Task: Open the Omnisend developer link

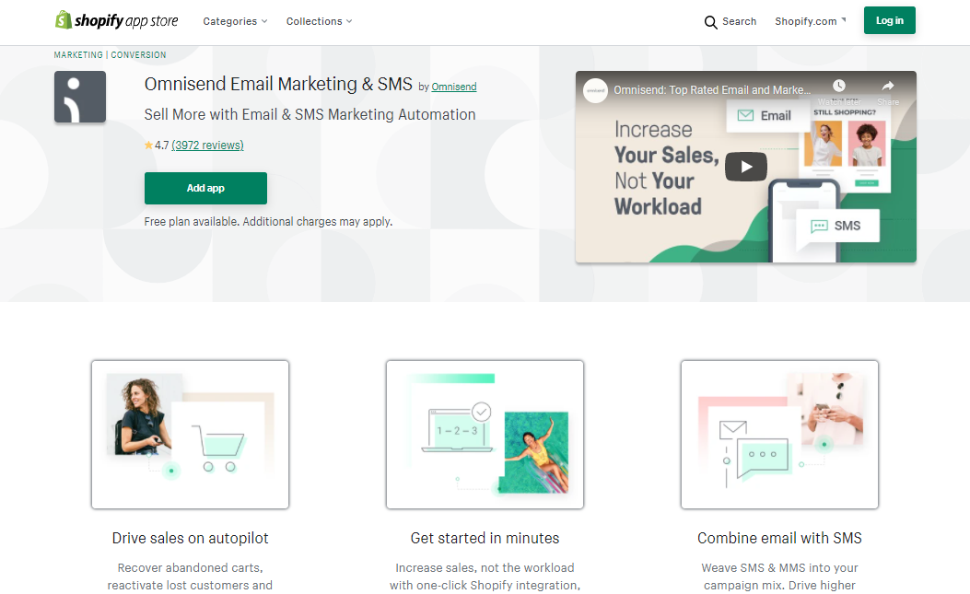Action: [x=454, y=87]
